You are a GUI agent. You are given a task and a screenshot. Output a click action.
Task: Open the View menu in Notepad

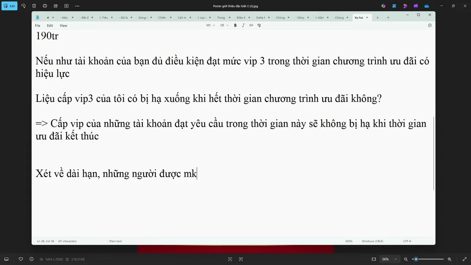[x=63, y=26]
